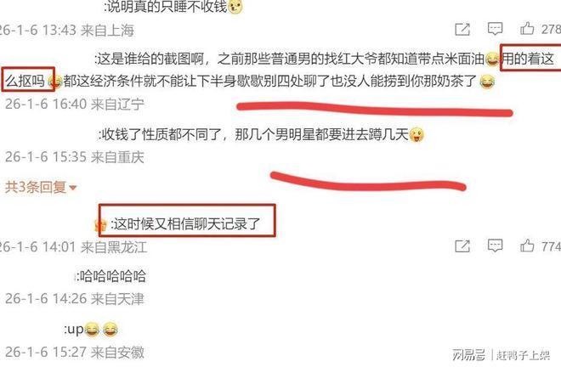Screen dimensions: 561x367
Task: Select the comment 这时候又相信聊天记录了
Action: click(185, 224)
